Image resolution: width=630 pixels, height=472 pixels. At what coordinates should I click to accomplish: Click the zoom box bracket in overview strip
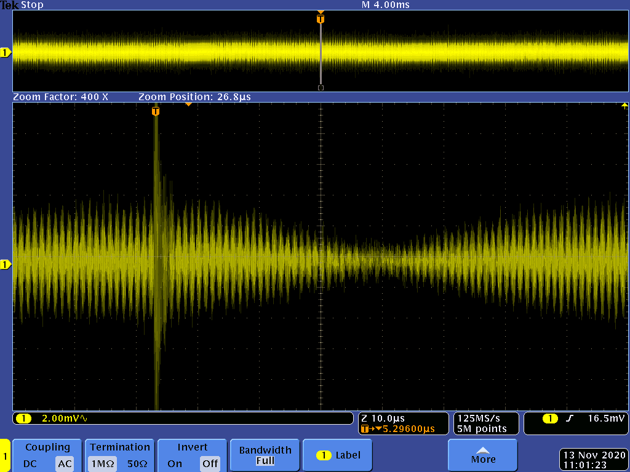pos(321,88)
